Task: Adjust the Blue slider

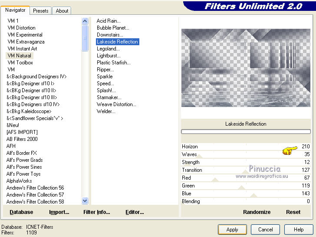Action: pos(246,194)
